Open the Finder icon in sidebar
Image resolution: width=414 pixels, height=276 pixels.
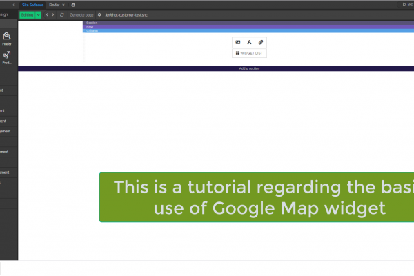7,39
